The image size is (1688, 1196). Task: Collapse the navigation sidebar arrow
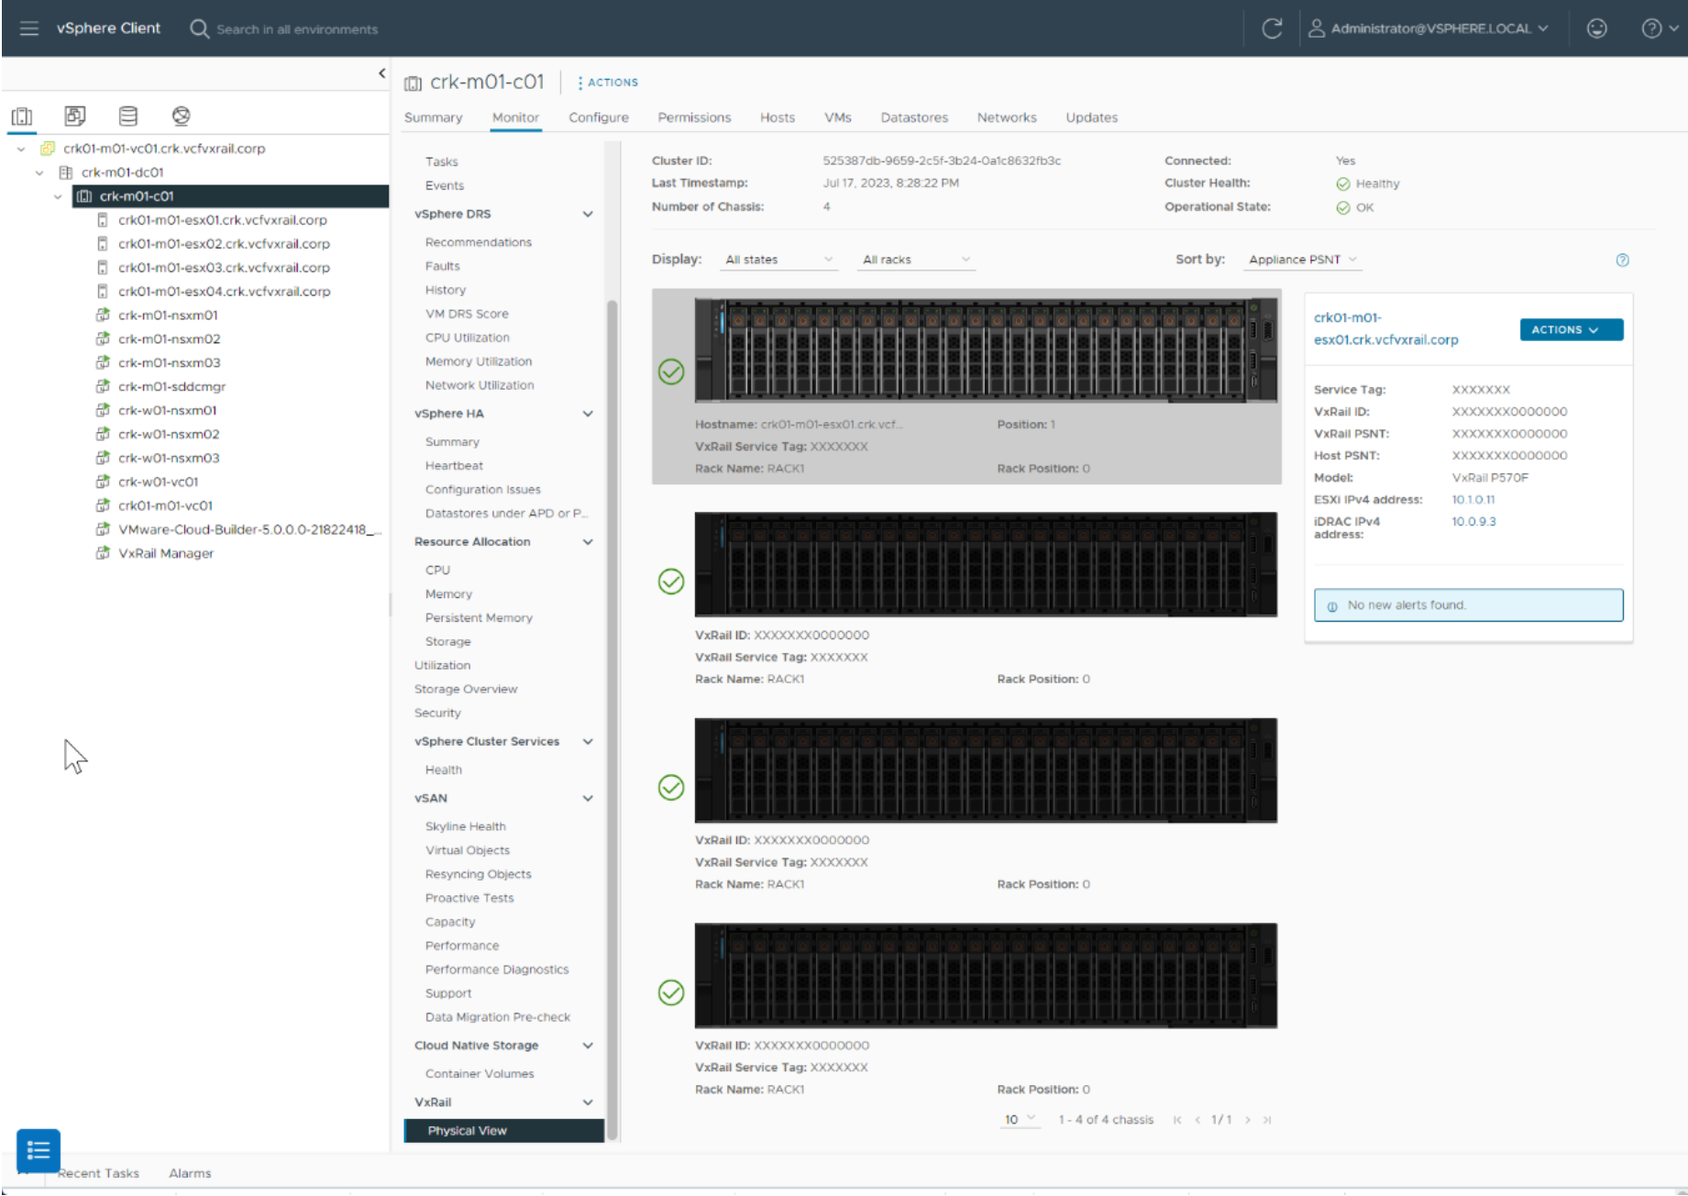point(381,73)
